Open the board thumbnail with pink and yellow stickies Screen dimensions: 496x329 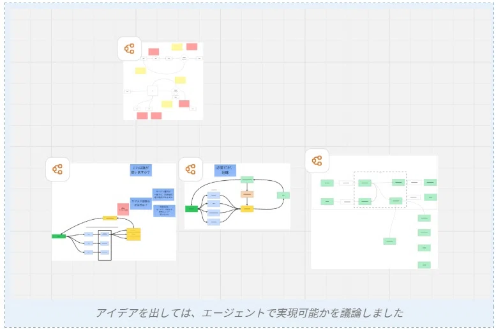(x=163, y=81)
